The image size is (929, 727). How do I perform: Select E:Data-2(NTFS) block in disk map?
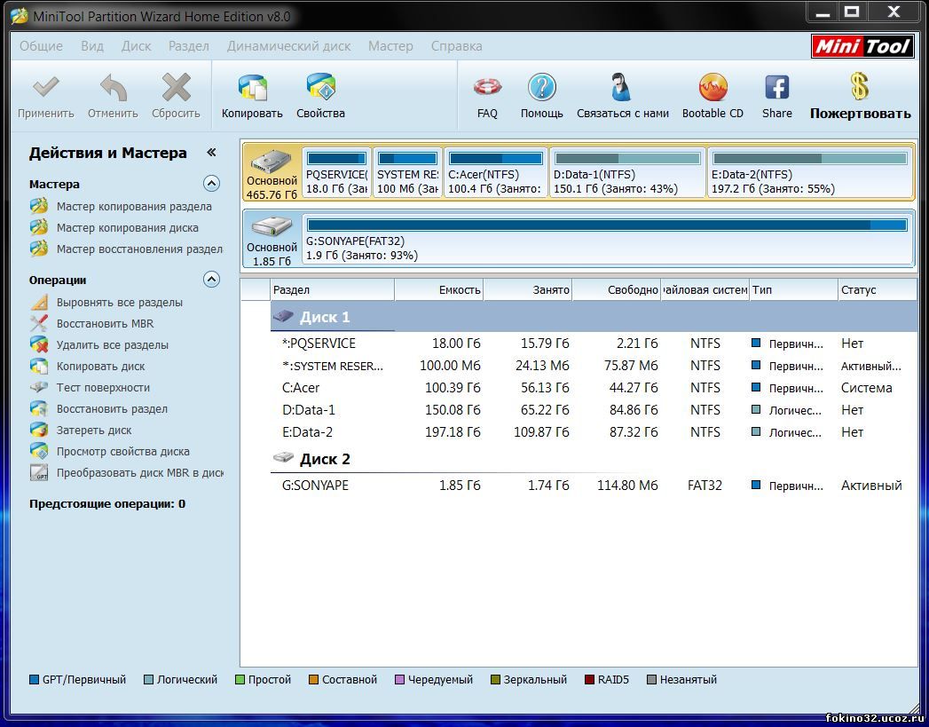point(809,173)
